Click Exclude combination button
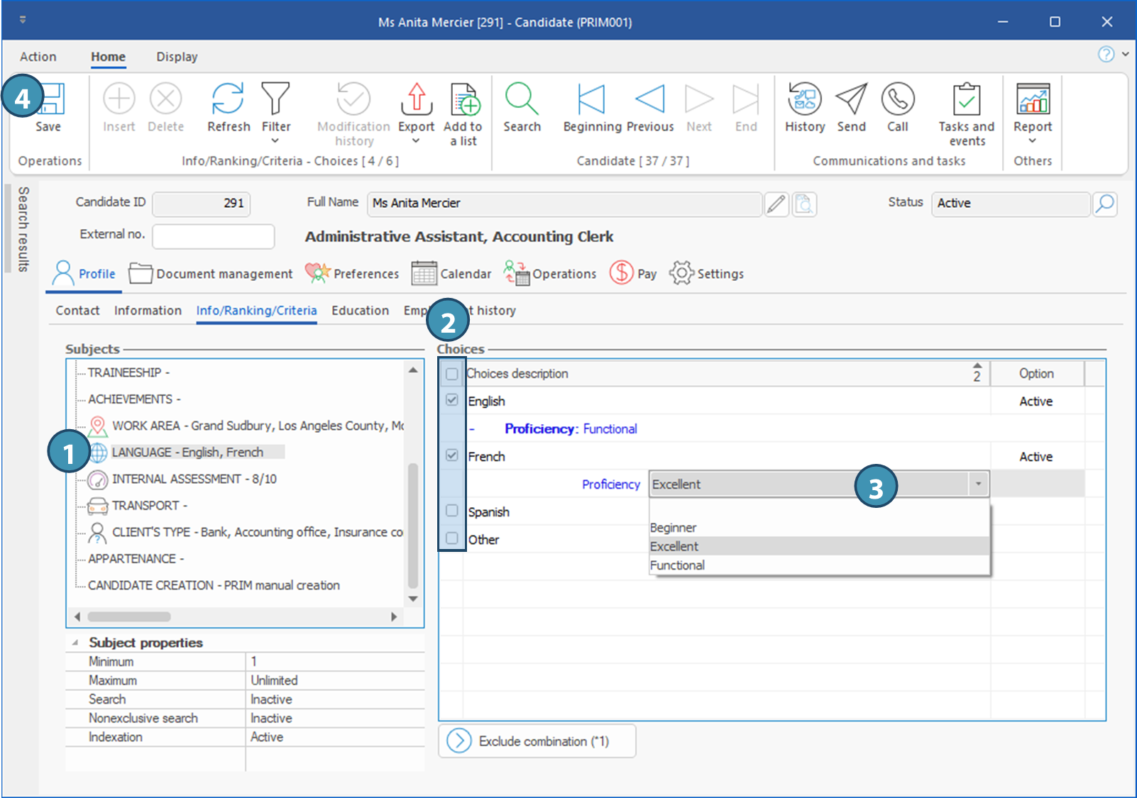This screenshot has height=798, width=1137. click(x=537, y=741)
